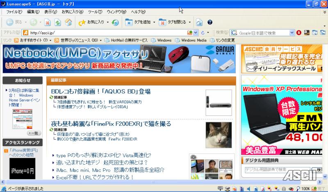Click the 100% zoom level in status bar

click(305, 189)
